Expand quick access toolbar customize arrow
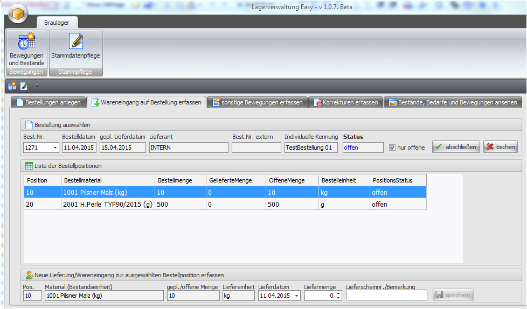Viewport: 527px width, 309px height. click(x=37, y=86)
